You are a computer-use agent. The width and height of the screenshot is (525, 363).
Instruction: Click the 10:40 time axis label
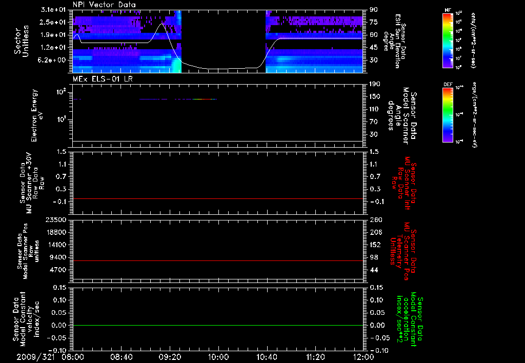pyautogui.click(x=267, y=357)
